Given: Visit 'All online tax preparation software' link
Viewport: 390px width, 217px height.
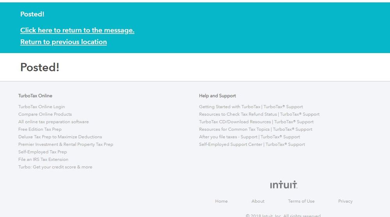Looking at the screenshot, I should (x=53, y=122).
